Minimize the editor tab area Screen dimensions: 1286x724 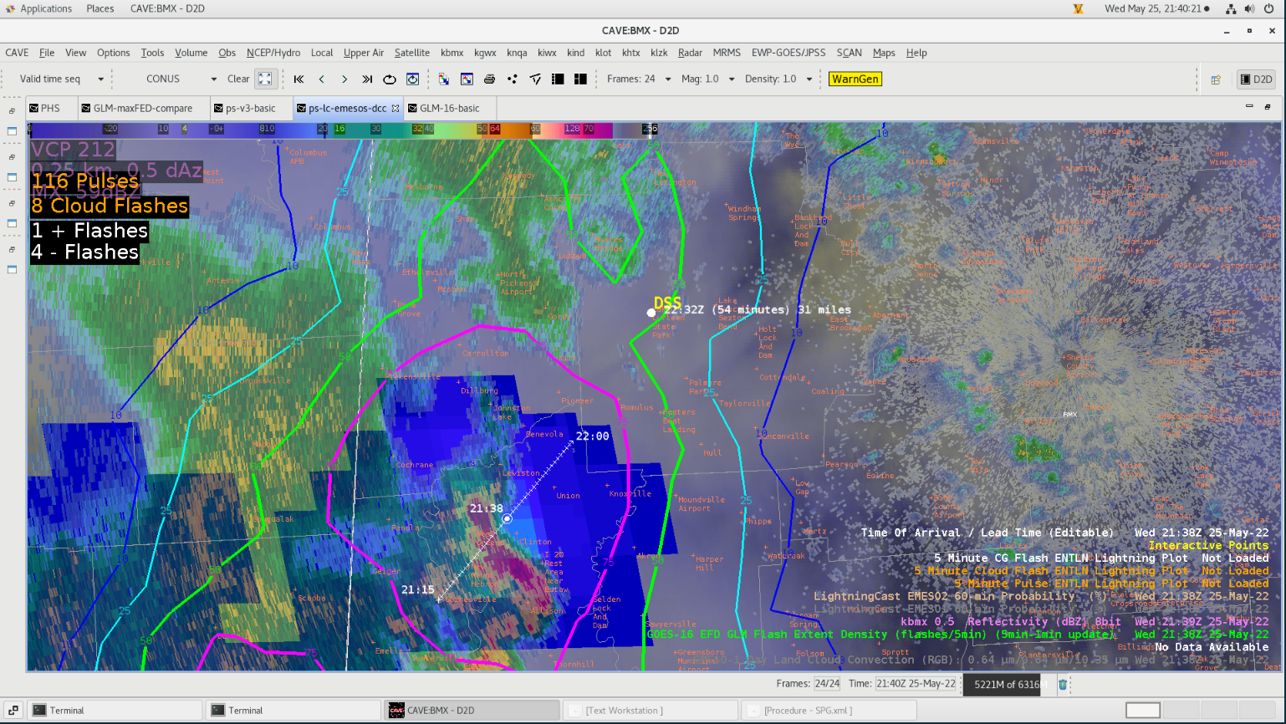(x=1249, y=106)
